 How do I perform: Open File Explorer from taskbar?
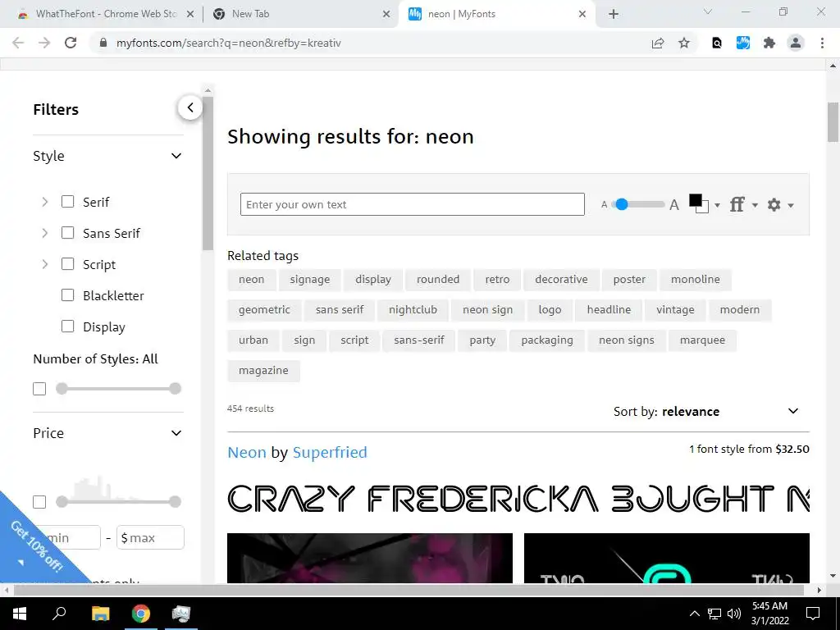click(100, 614)
